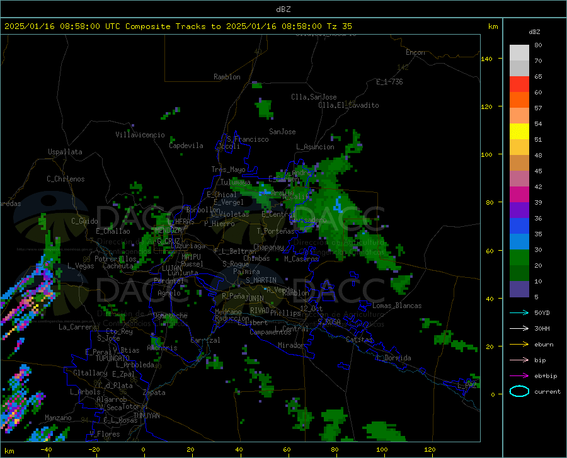Click the JUNIN label

[x=255, y=298]
